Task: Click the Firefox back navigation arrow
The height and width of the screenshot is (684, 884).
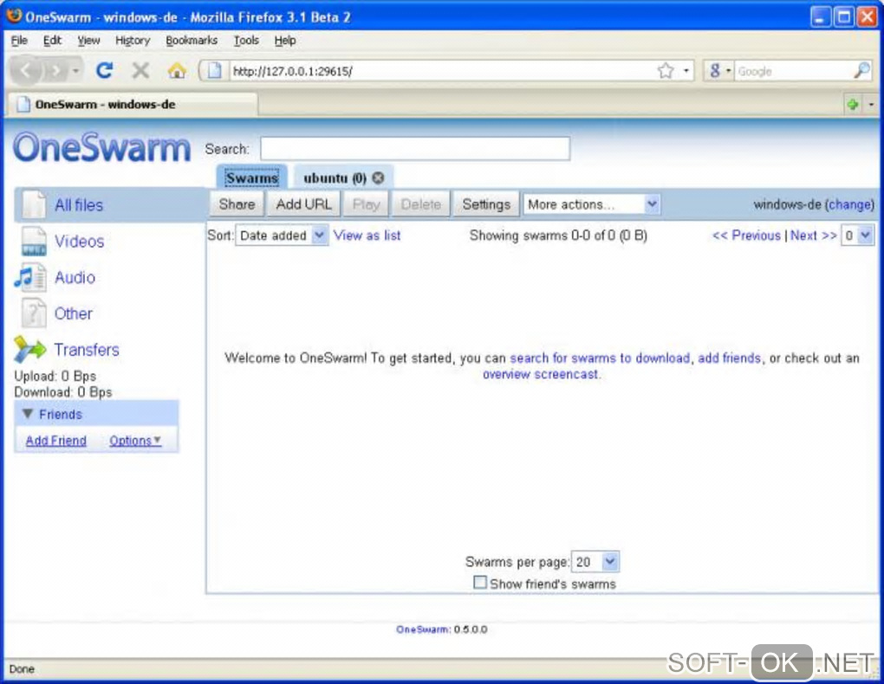Action: (x=26, y=71)
